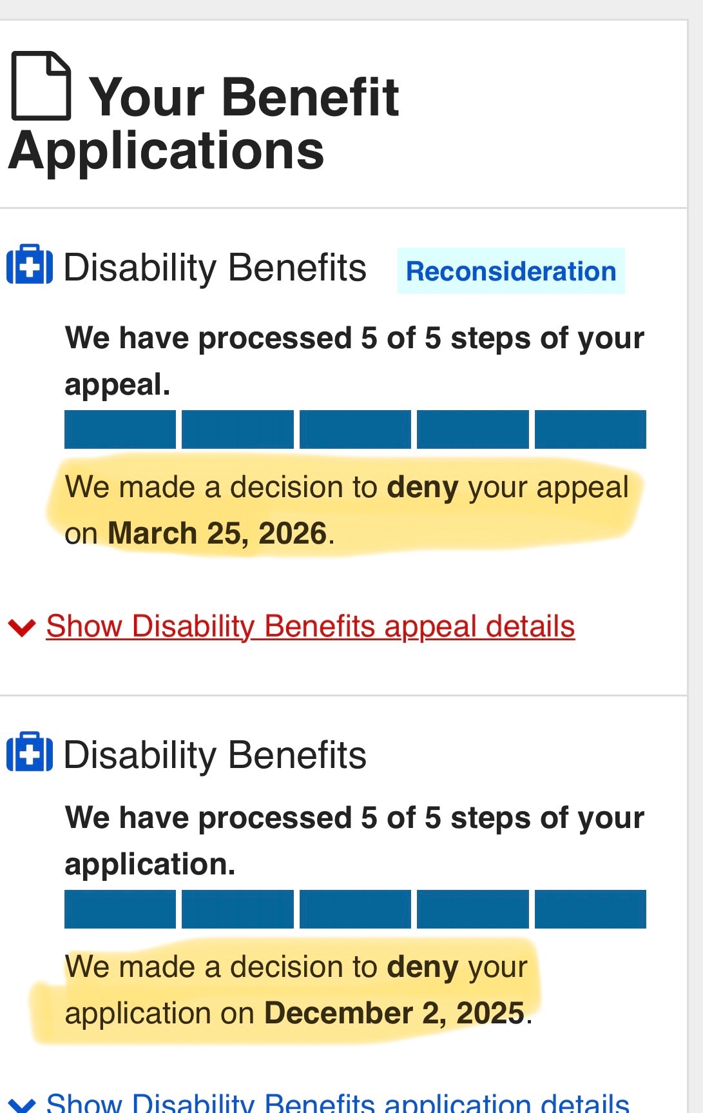Click the first segment of the appeal progress bar
The width and height of the screenshot is (703, 1113).
click(120, 429)
